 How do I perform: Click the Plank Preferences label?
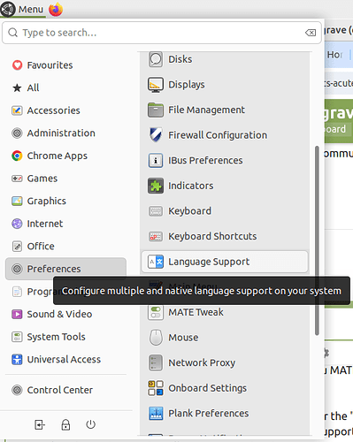click(209, 414)
